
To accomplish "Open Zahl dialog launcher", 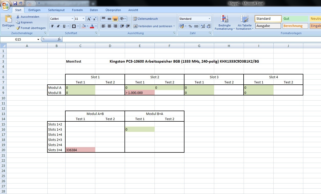I will click(x=210, y=33).
